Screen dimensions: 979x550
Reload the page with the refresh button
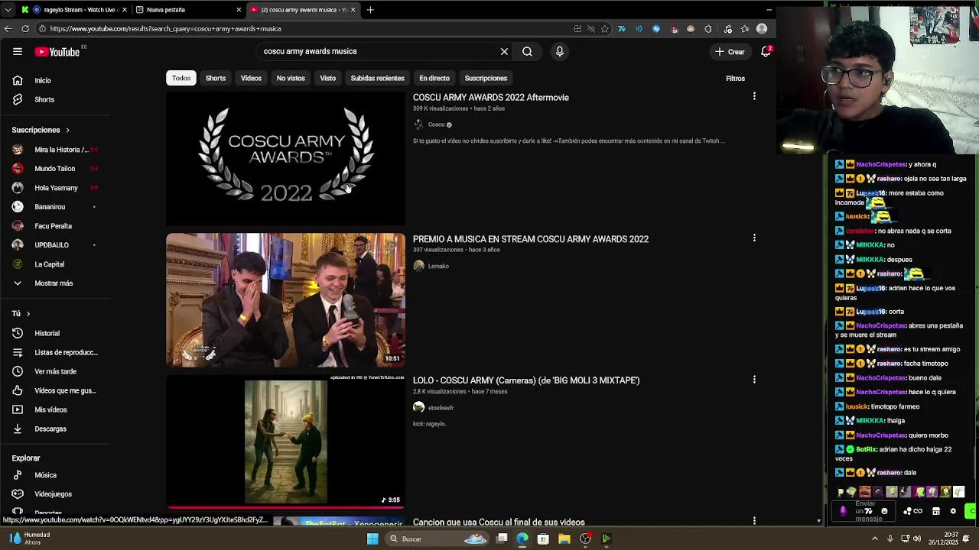(25, 28)
